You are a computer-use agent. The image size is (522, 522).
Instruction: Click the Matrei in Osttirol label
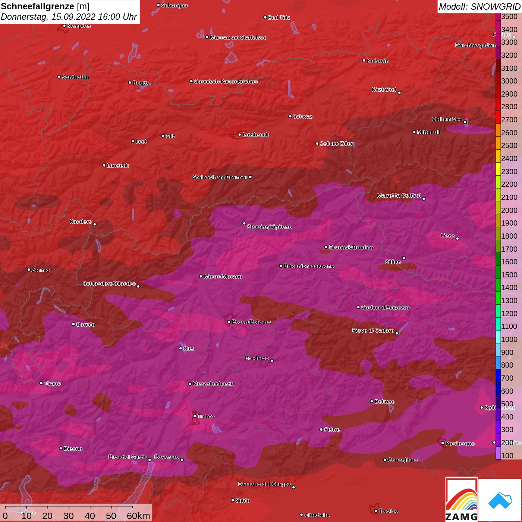point(399,195)
